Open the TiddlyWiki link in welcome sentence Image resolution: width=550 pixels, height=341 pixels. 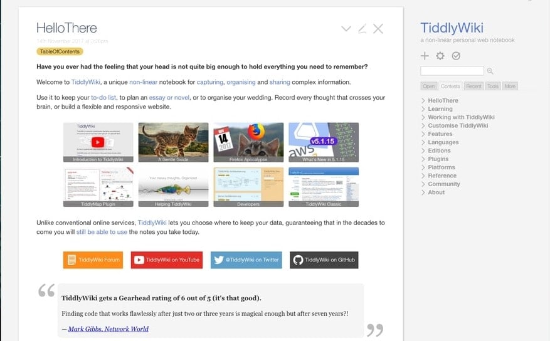[85, 82]
